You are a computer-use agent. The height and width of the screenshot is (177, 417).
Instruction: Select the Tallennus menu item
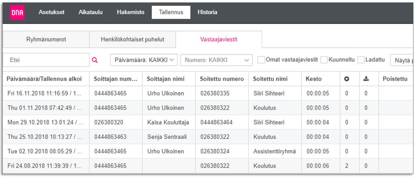171,12
